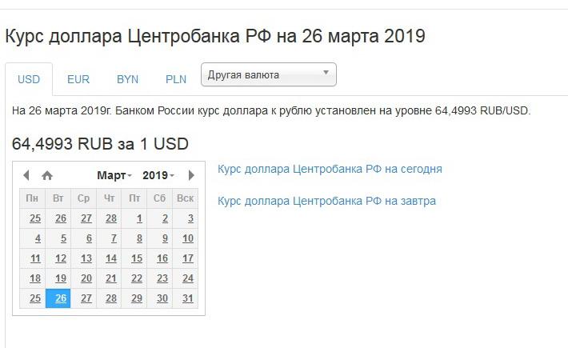Image resolution: width=568 pixels, height=348 pixels.
Task: Choose March 15 in the calendar
Action: point(134,258)
